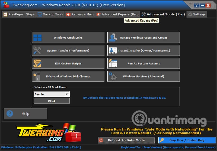Open TrustedInstaller (Owner/Permissions)
The height and width of the screenshot is (151, 217).
tap(143, 50)
